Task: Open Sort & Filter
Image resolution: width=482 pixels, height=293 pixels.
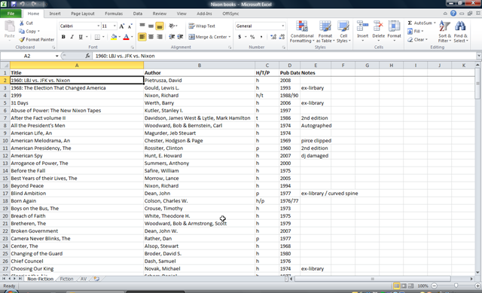Action: [x=444, y=32]
